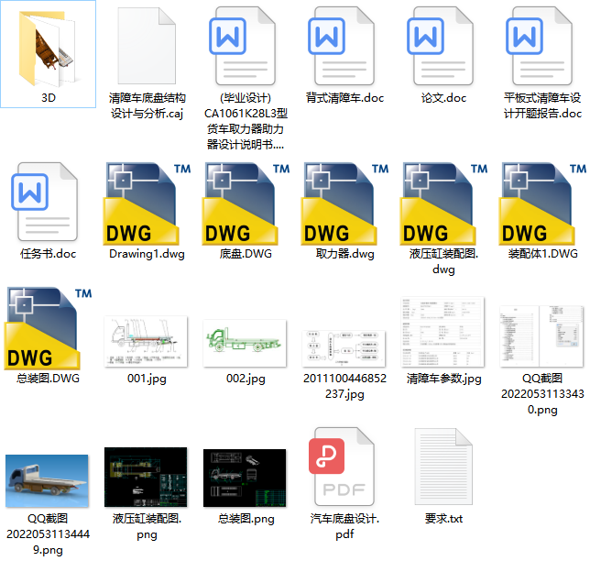
Task: Click the 背式清障车.doc file name
Action: point(344,98)
